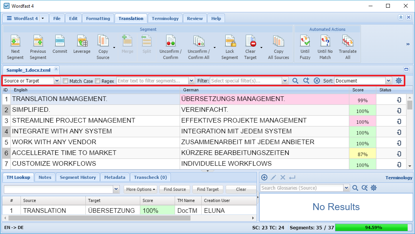Open Terminology panel settings gear

pyautogui.click(x=373, y=188)
